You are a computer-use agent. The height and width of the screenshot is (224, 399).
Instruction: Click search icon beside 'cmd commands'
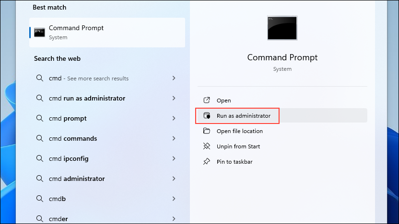(x=39, y=138)
